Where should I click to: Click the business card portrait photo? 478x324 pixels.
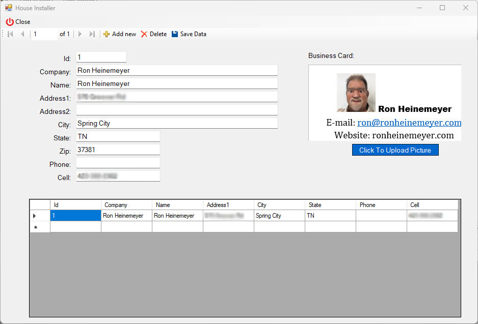tap(356, 93)
